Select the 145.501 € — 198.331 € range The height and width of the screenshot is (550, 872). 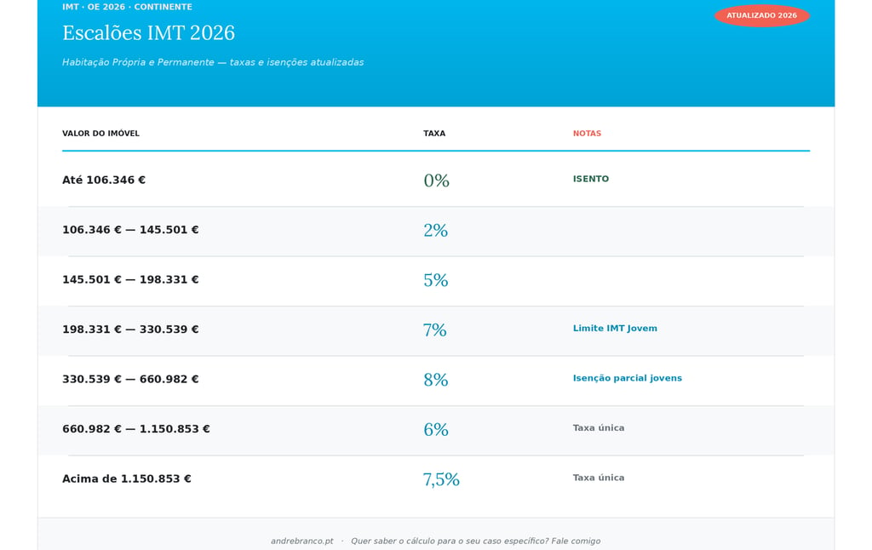[130, 279]
